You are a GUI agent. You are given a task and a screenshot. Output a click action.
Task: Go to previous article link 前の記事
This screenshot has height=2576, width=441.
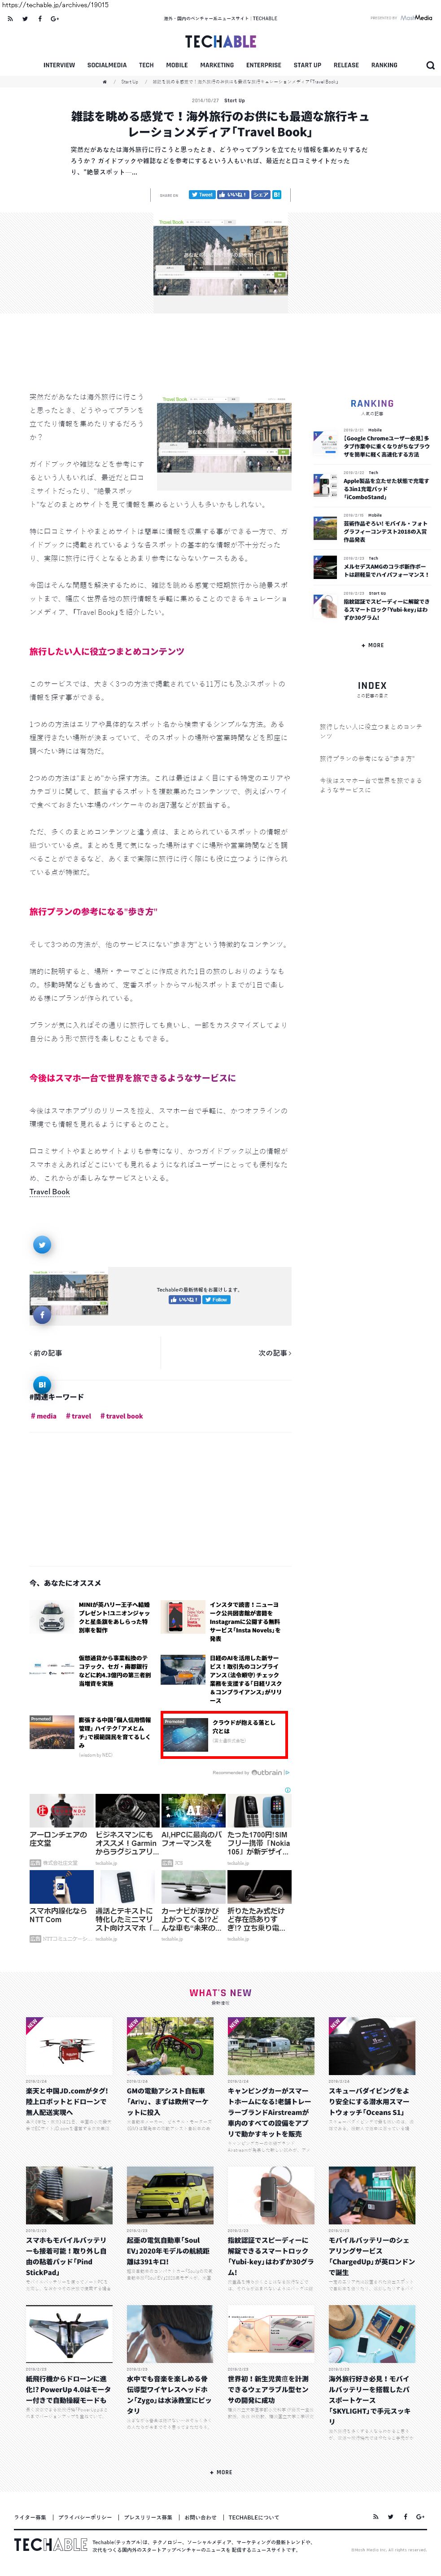(x=46, y=1353)
